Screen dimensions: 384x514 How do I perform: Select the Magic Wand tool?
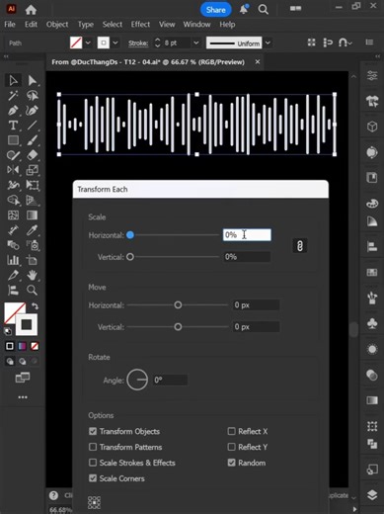click(13, 96)
